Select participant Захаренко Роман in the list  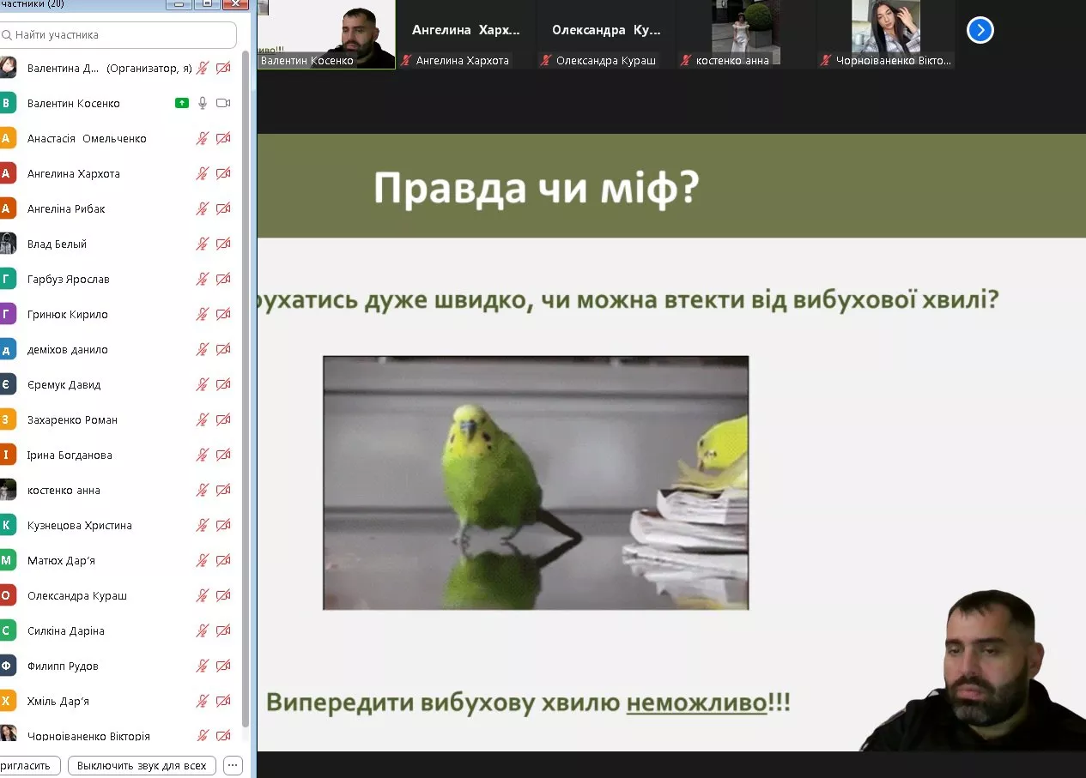click(72, 419)
